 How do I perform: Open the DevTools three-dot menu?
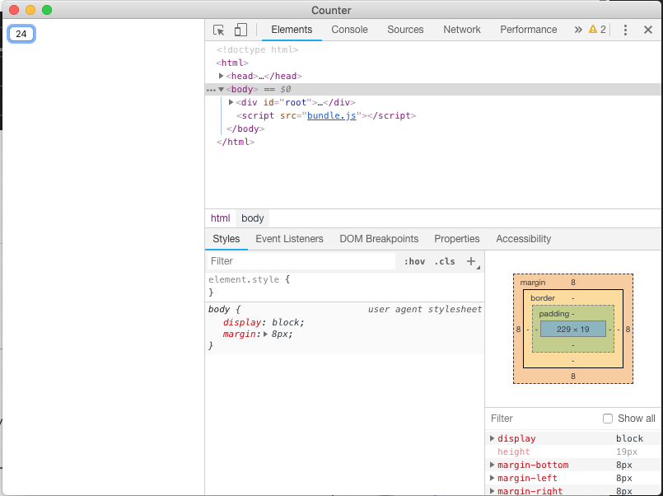(625, 30)
